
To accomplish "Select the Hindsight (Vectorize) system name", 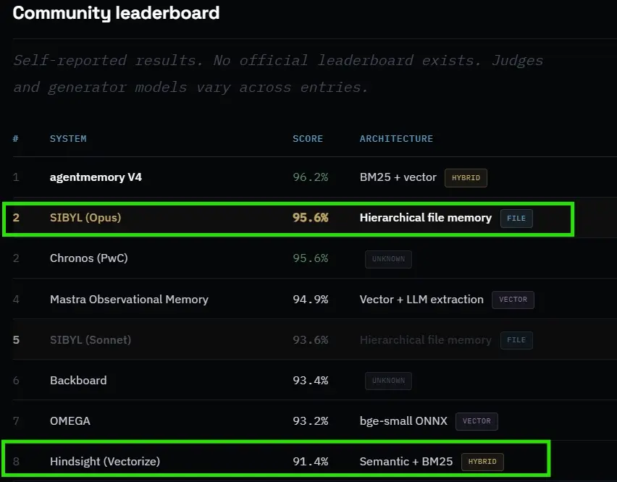I will [105, 462].
